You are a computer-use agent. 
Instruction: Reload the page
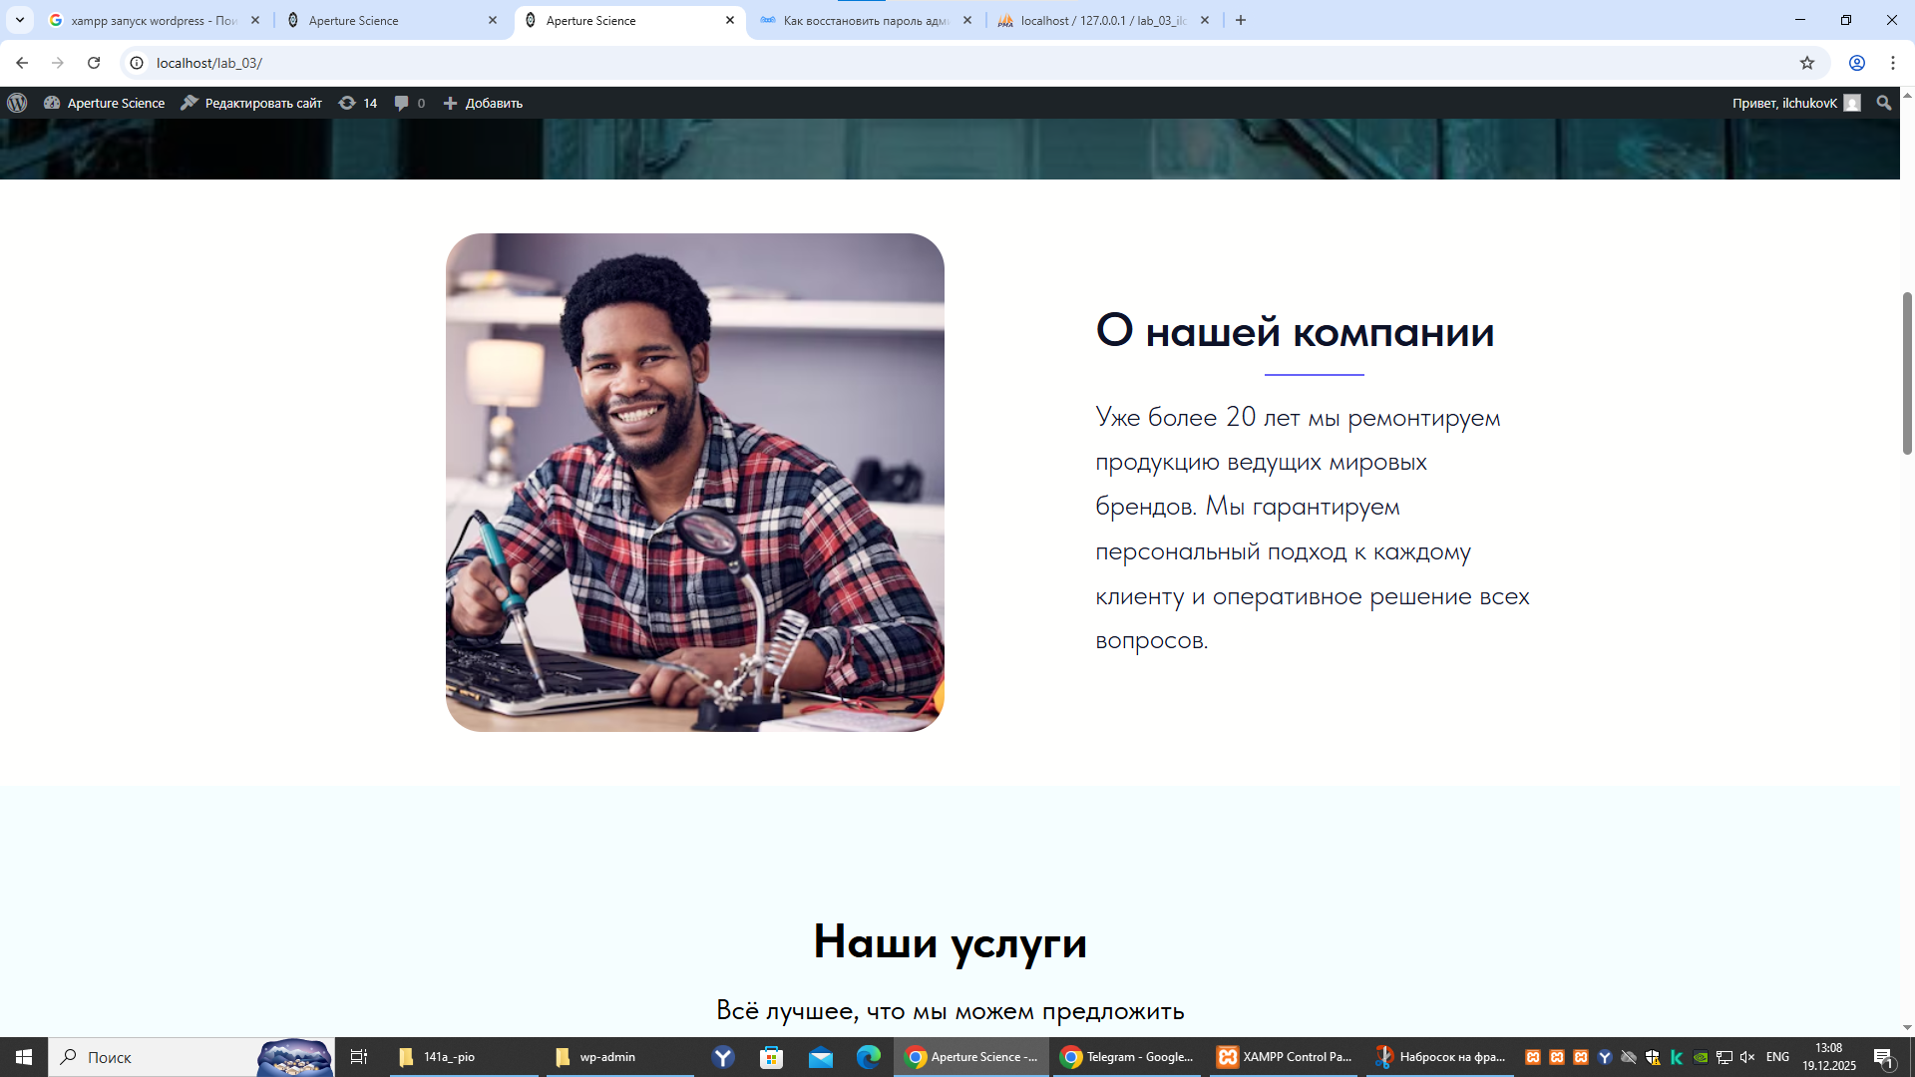click(94, 63)
